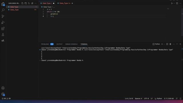
Task: Open feedback icon in status bar
Action: 177,98
